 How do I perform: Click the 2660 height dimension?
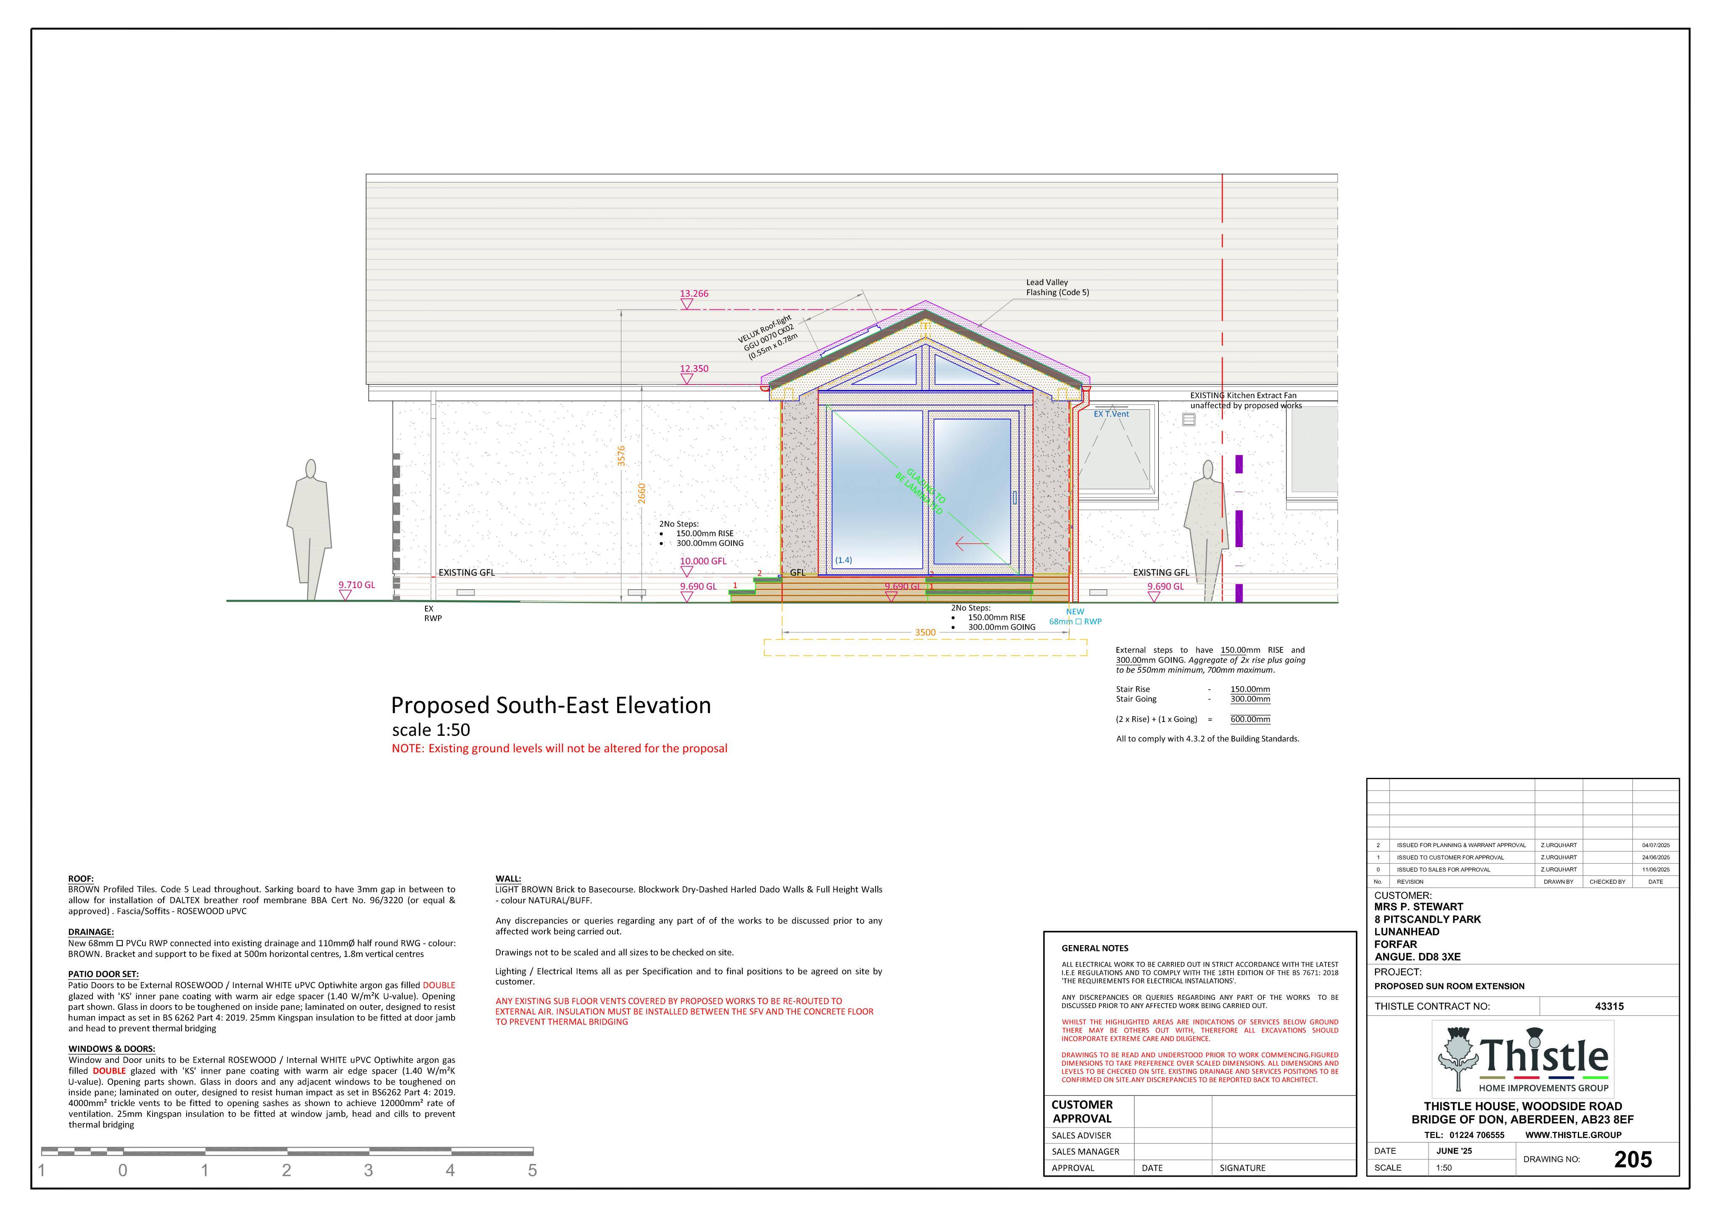click(x=641, y=493)
